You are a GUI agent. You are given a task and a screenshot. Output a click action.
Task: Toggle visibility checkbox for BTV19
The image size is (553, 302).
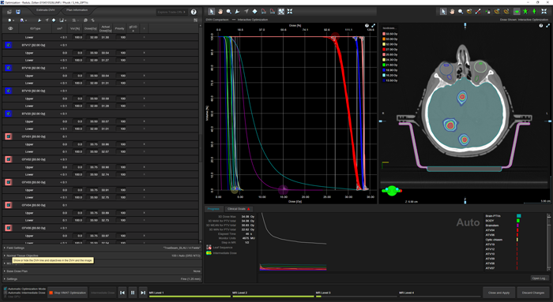pos(9,91)
